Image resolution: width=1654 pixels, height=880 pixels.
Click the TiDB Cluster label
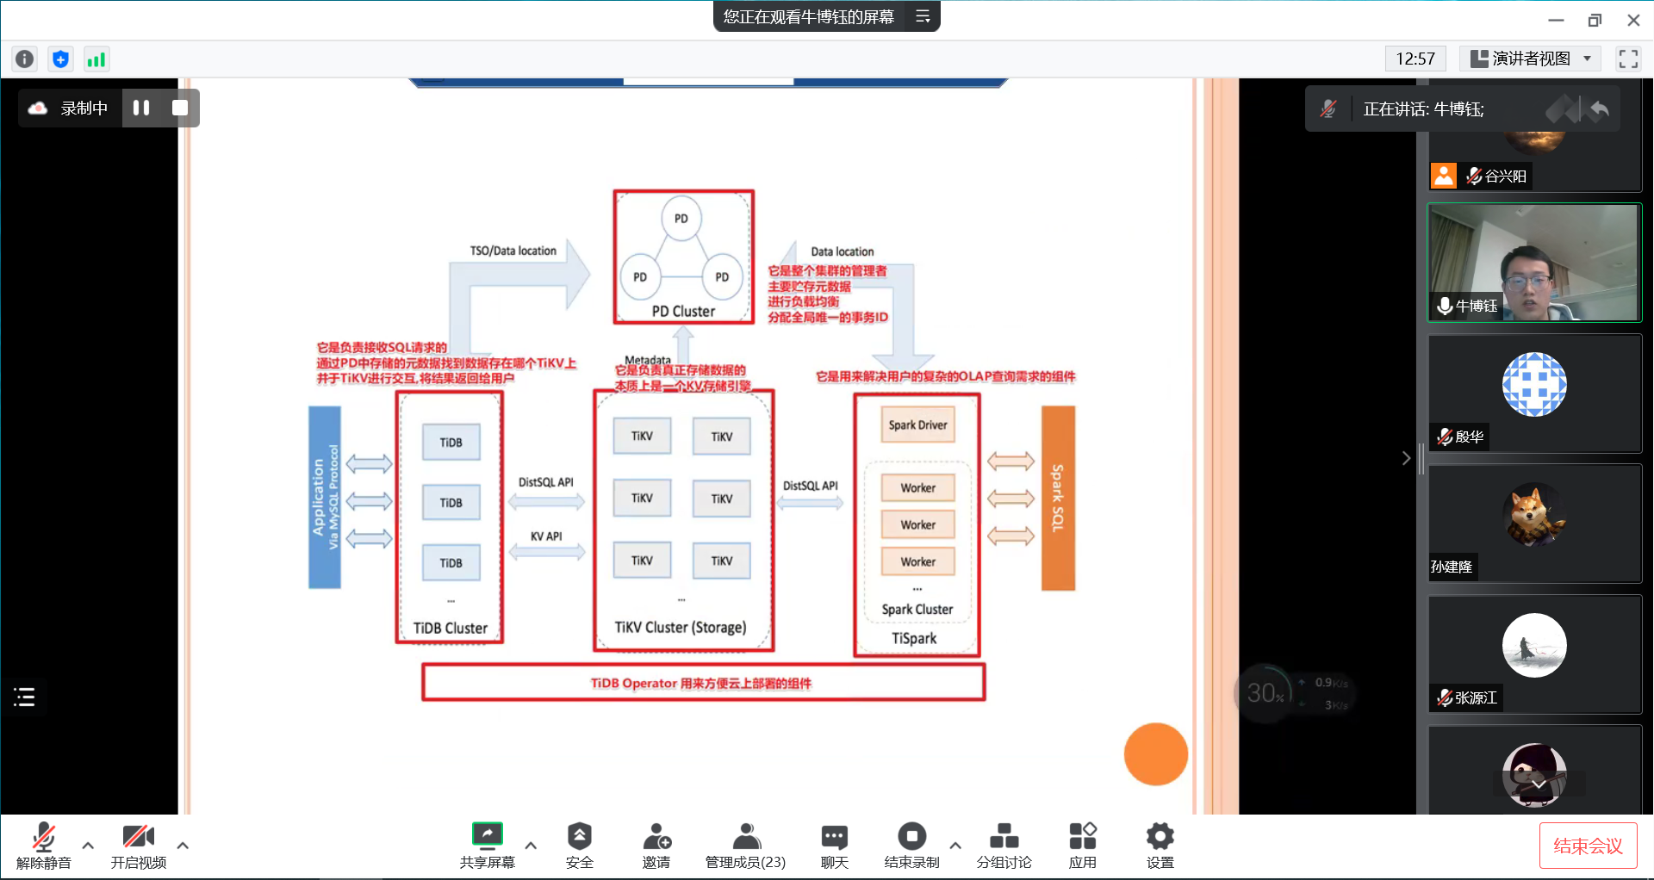[x=450, y=628]
